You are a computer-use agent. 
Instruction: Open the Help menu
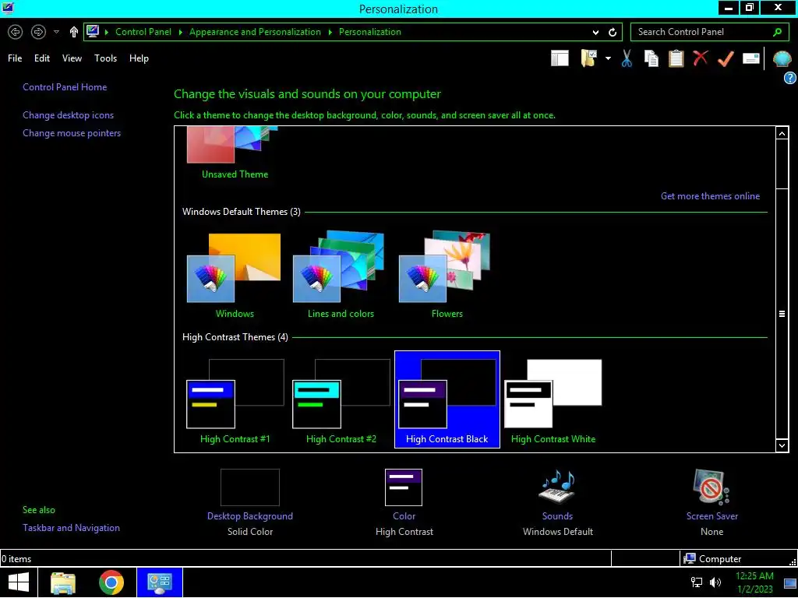[139, 58]
